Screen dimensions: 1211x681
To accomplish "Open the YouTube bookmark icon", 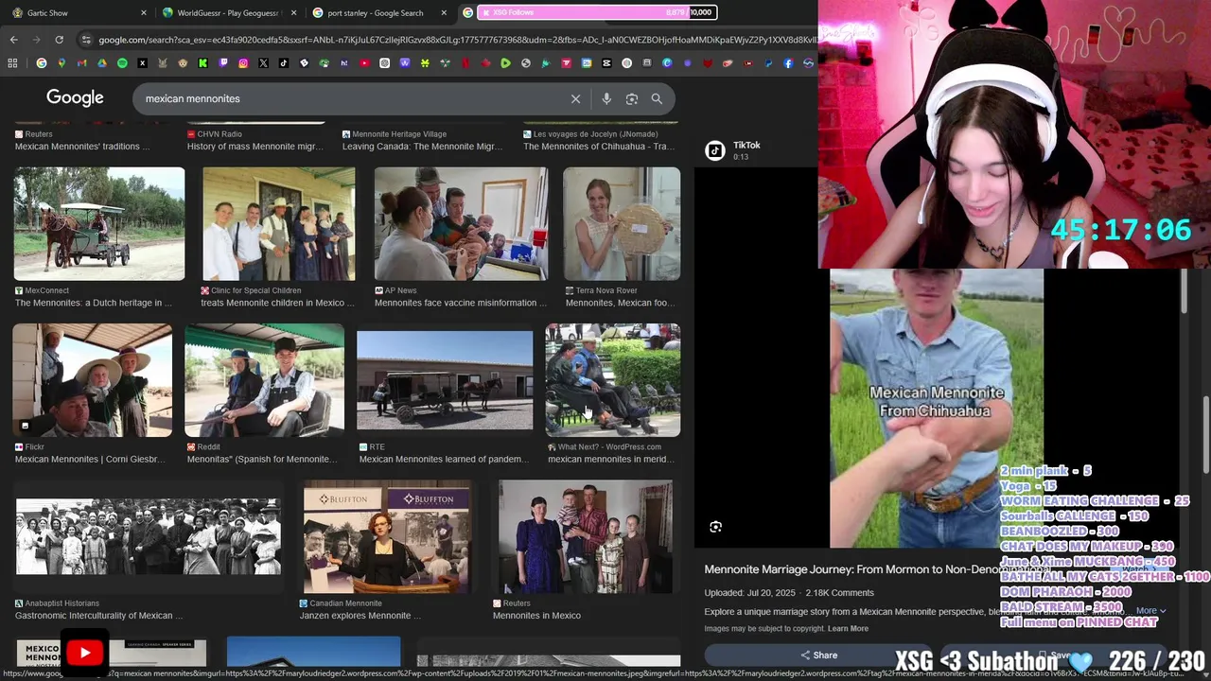I will tap(364, 63).
